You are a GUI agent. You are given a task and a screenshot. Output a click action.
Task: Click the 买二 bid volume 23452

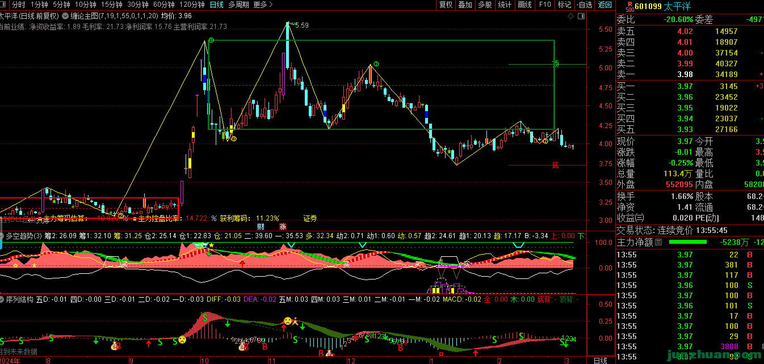pos(727,97)
